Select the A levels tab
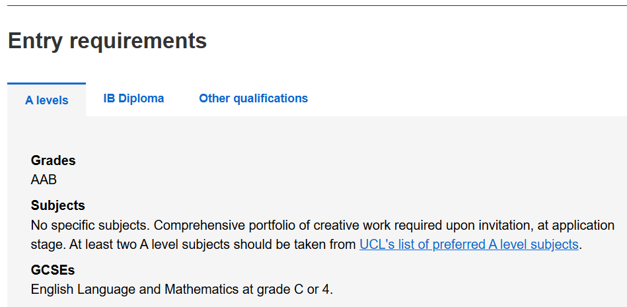This screenshot has height=307, width=627. pyautogui.click(x=47, y=100)
